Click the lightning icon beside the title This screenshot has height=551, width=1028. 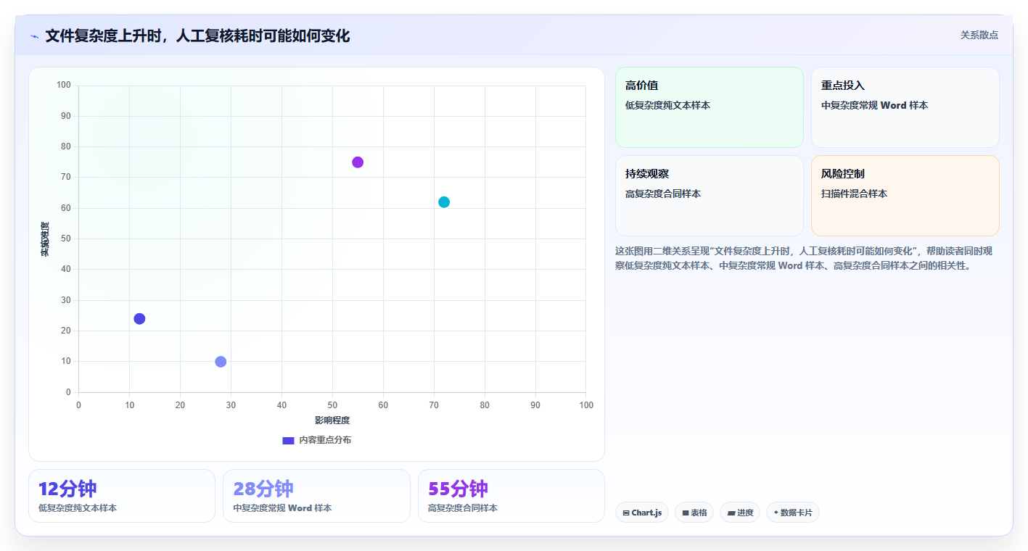tap(35, 36)
